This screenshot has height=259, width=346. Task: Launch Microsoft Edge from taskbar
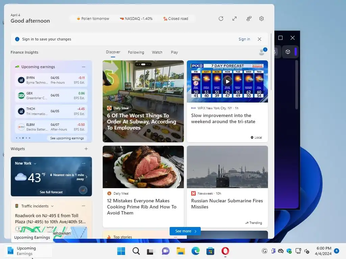point(195,251)
